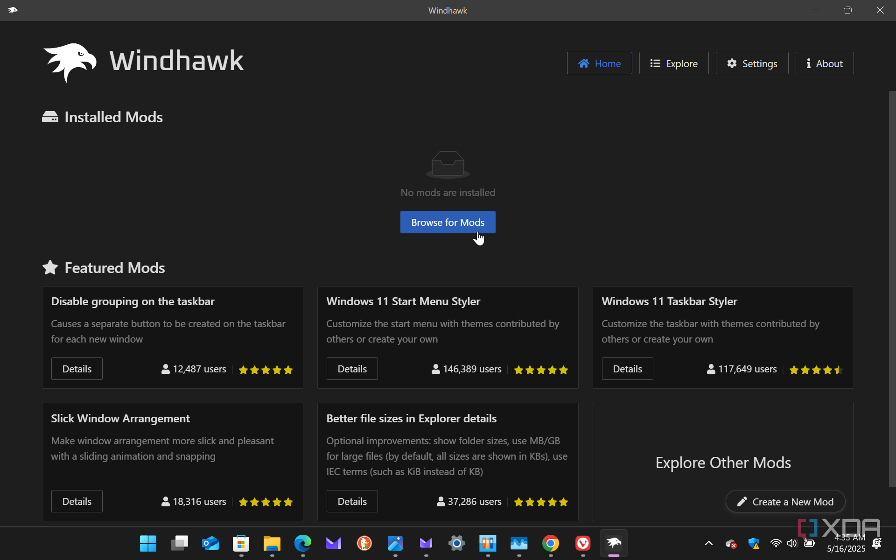Show hidden system tray icons
The height and width of the screenshot is (560, 896).
708,543
